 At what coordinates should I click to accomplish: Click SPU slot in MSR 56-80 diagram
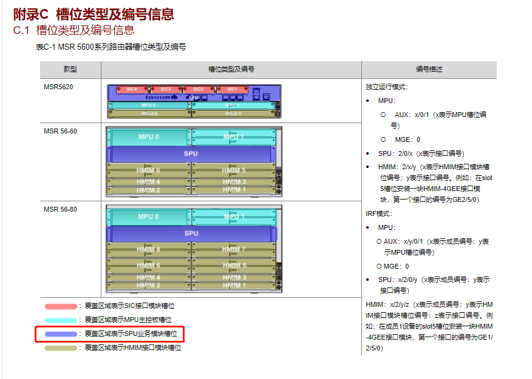click(192, 233)
